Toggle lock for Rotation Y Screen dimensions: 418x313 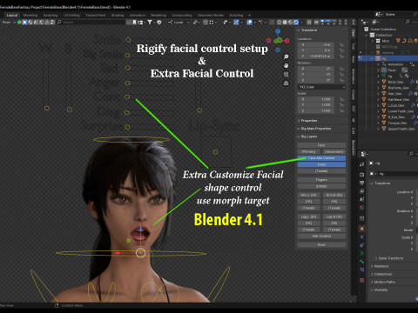coord(341,75)
